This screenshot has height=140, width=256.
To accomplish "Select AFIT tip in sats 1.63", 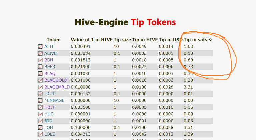I will coord(188,46).
